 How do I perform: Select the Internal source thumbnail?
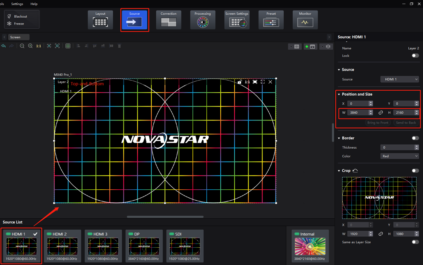[310, 246]
